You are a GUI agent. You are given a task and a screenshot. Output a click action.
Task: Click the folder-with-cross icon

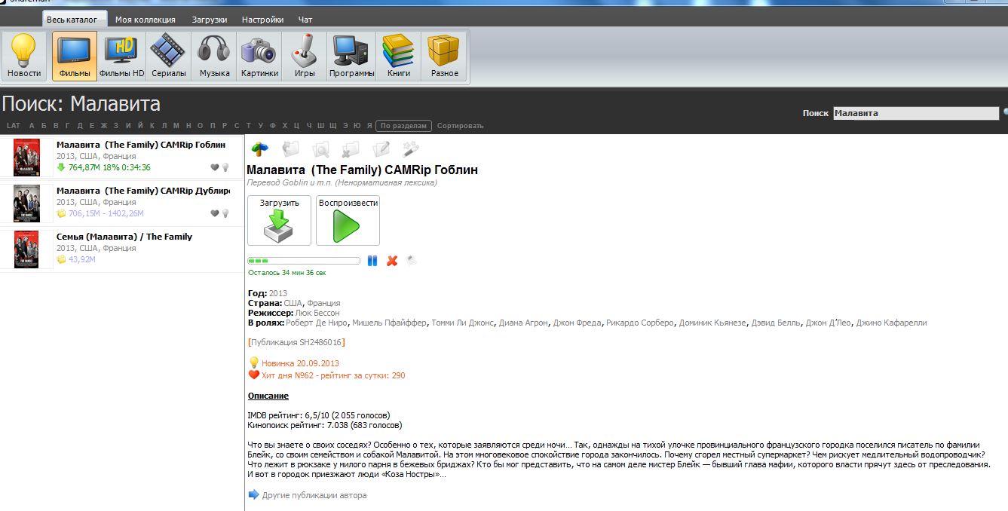click(351, 149)
